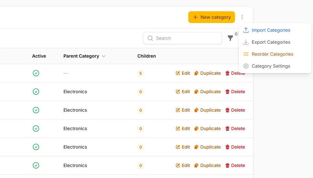Open the filter funnel icon

coord(230,38)
